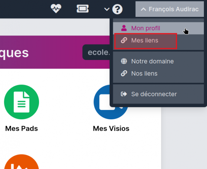Open Mon profil menu entry
The height and width of the screenshot is (169, 207).
158,28
